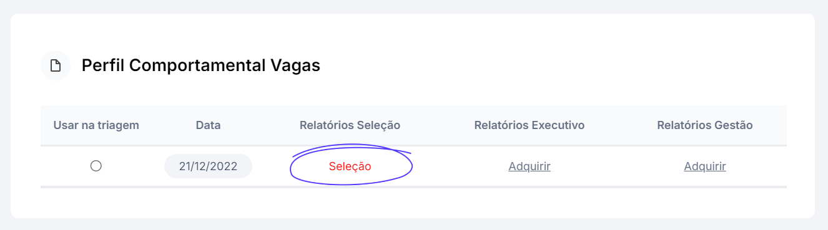Enable triagem usage for the 21/12/2022 profile
The height and width of the screenshot is (230, 828).
tap(96, 166)
